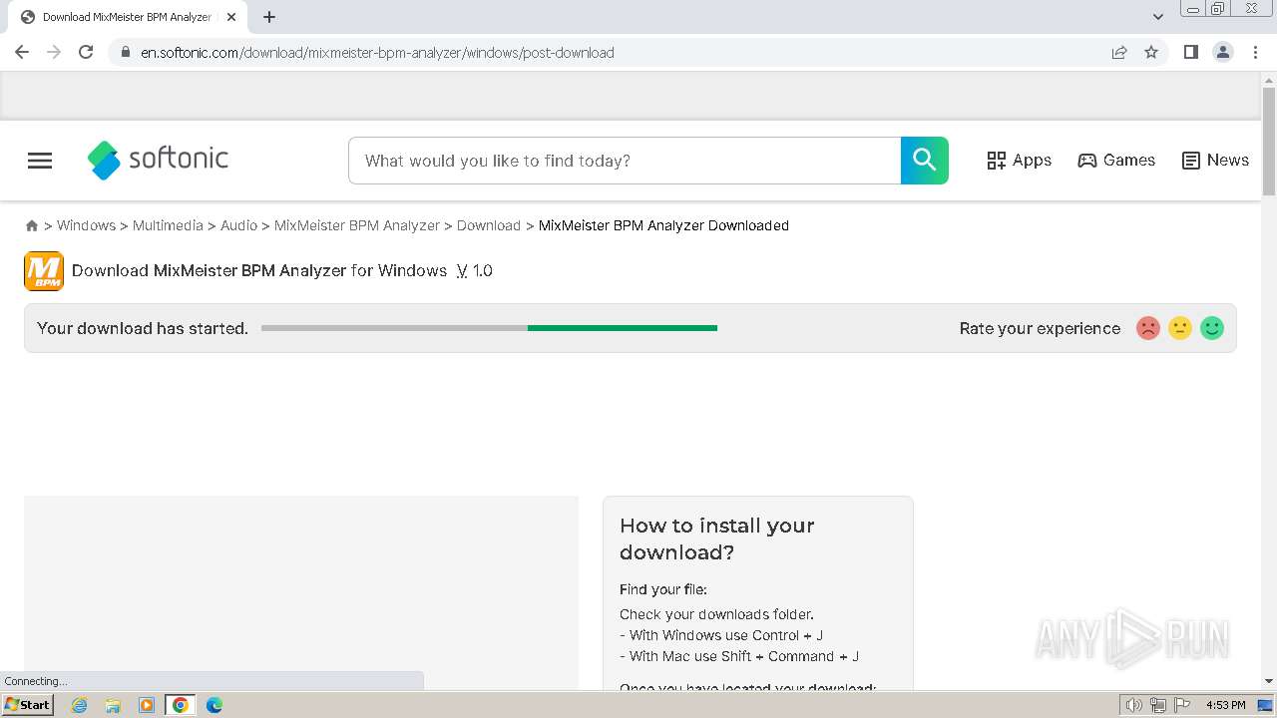Select the MixMeister BPM Analyzer browser tab
Image resolution: width=1277 pixels, height=718 pixels.
127,17
